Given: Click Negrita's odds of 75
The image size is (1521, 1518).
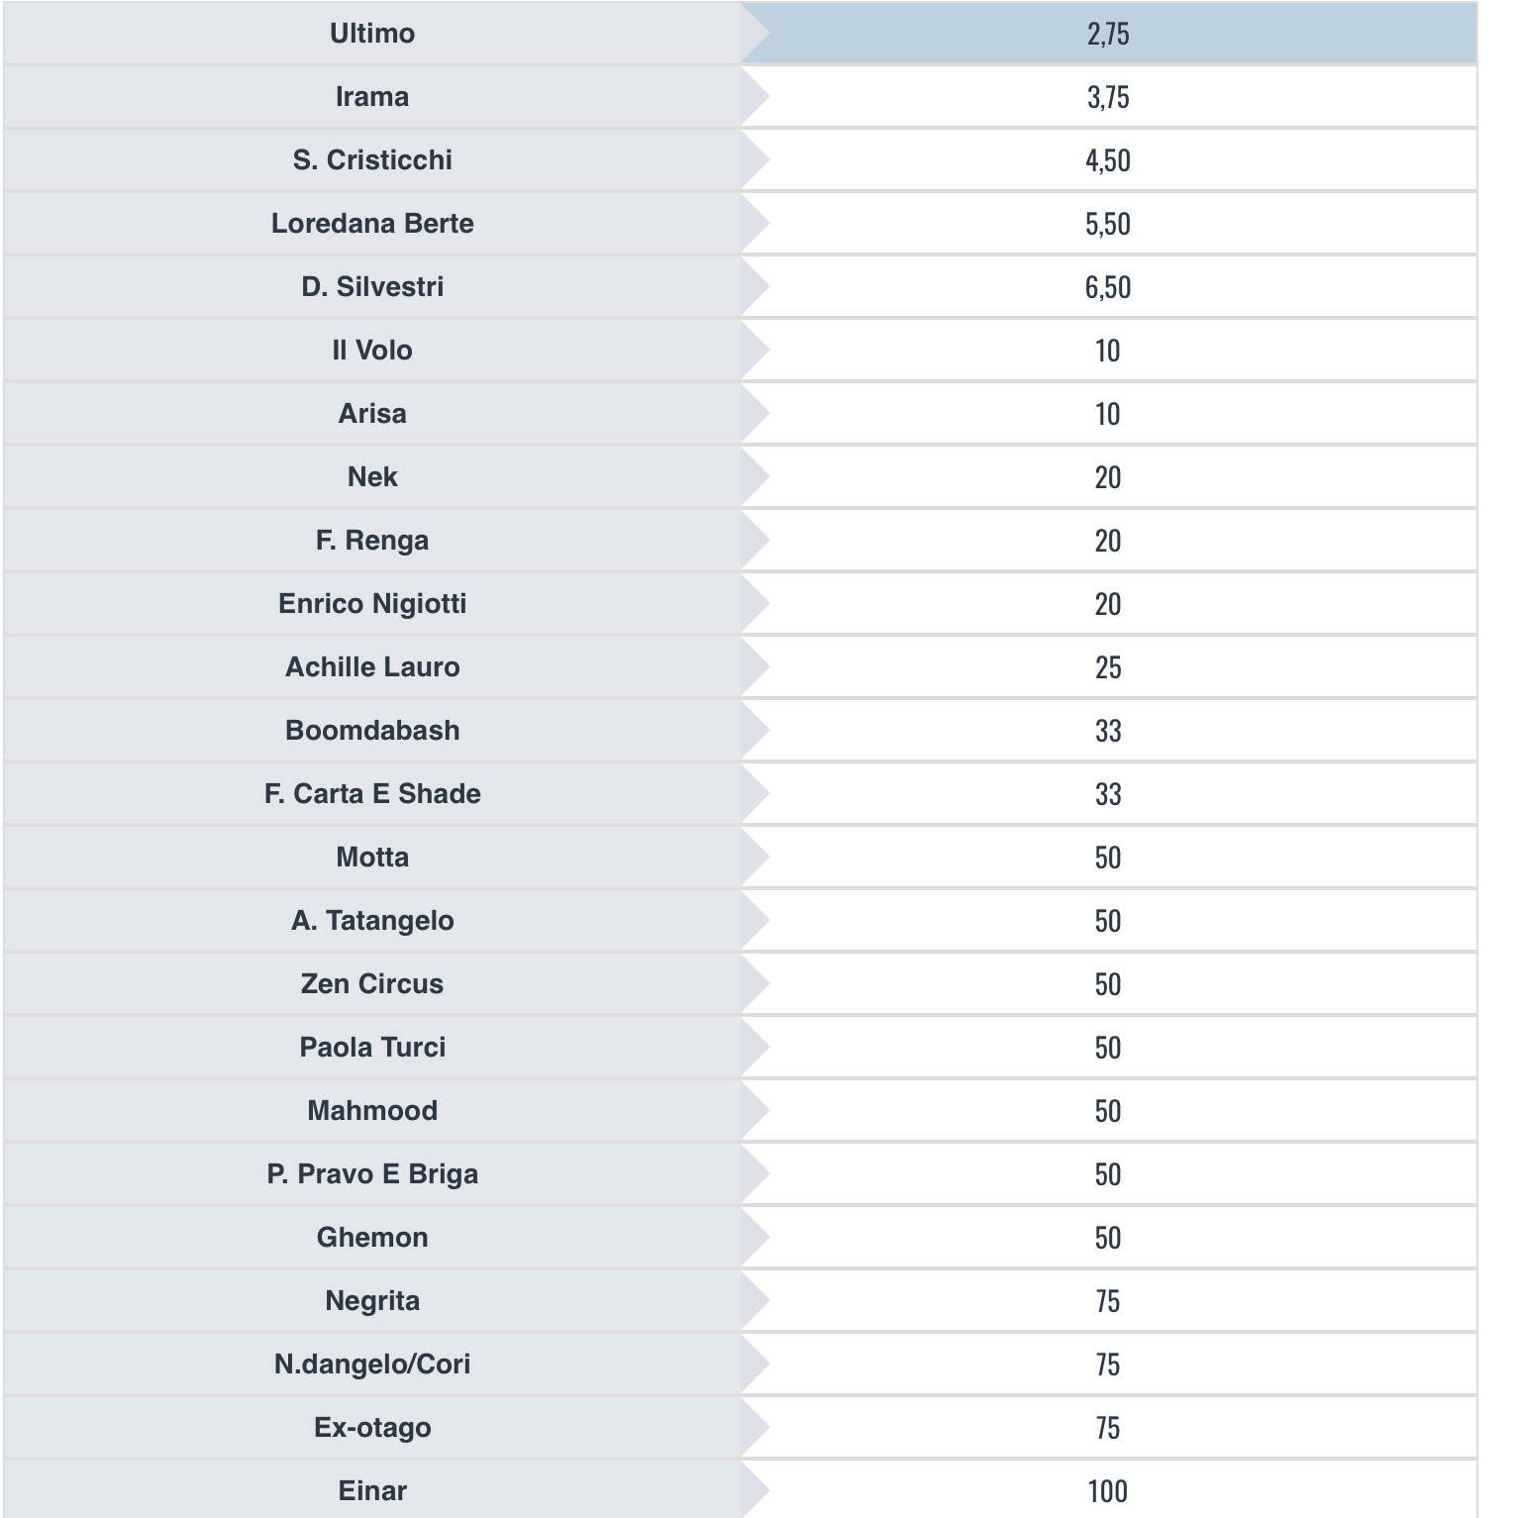Looking at the screenshot, I should 1108,1301.
